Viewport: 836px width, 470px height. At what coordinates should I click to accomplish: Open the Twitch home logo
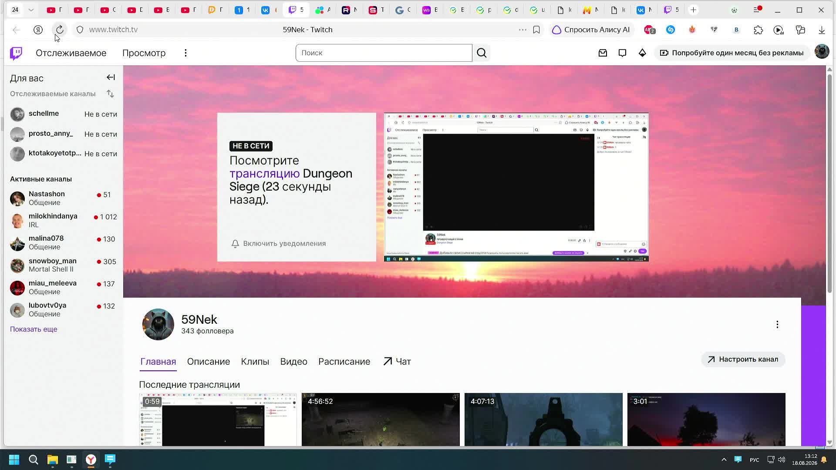16,53
